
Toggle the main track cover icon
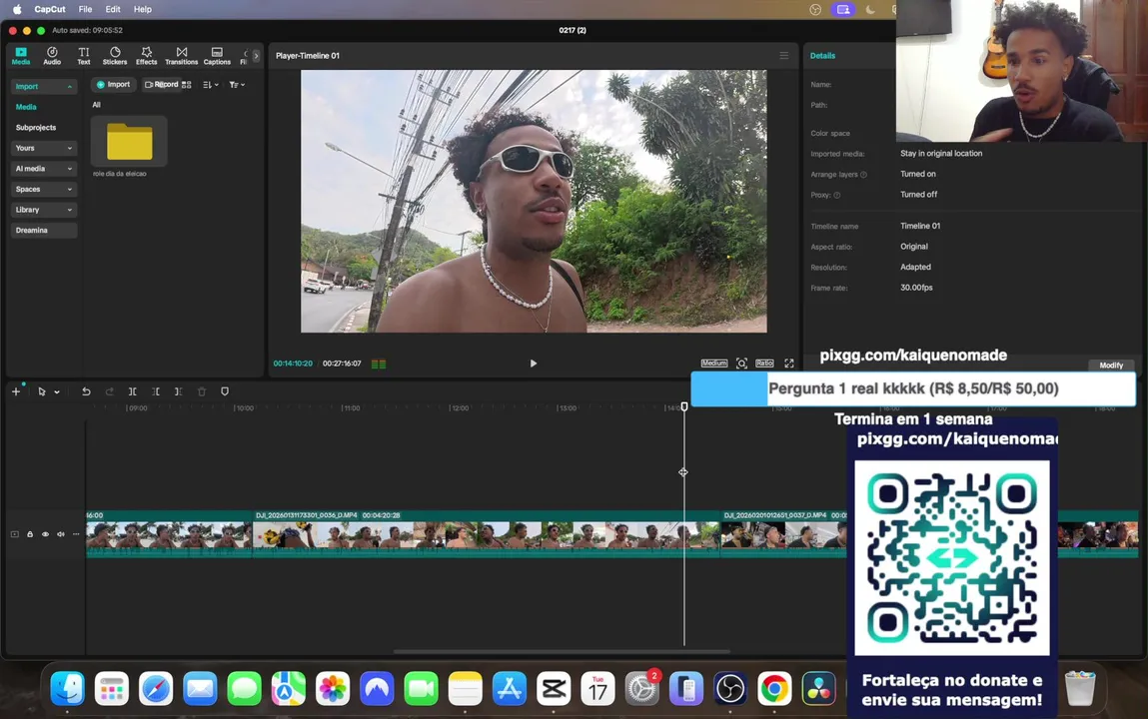click(x=15, y=534)
